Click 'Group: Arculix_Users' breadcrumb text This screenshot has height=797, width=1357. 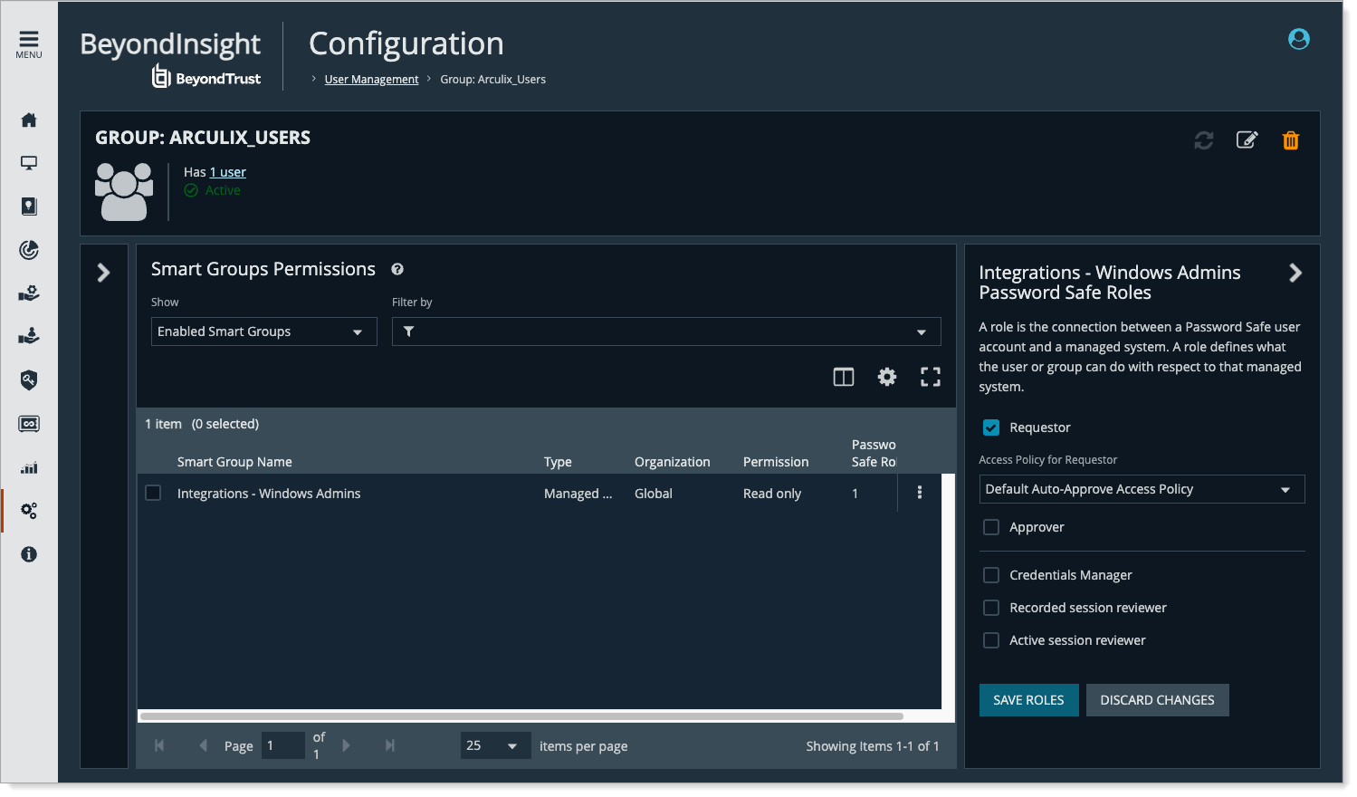click(x=492, y=80)
